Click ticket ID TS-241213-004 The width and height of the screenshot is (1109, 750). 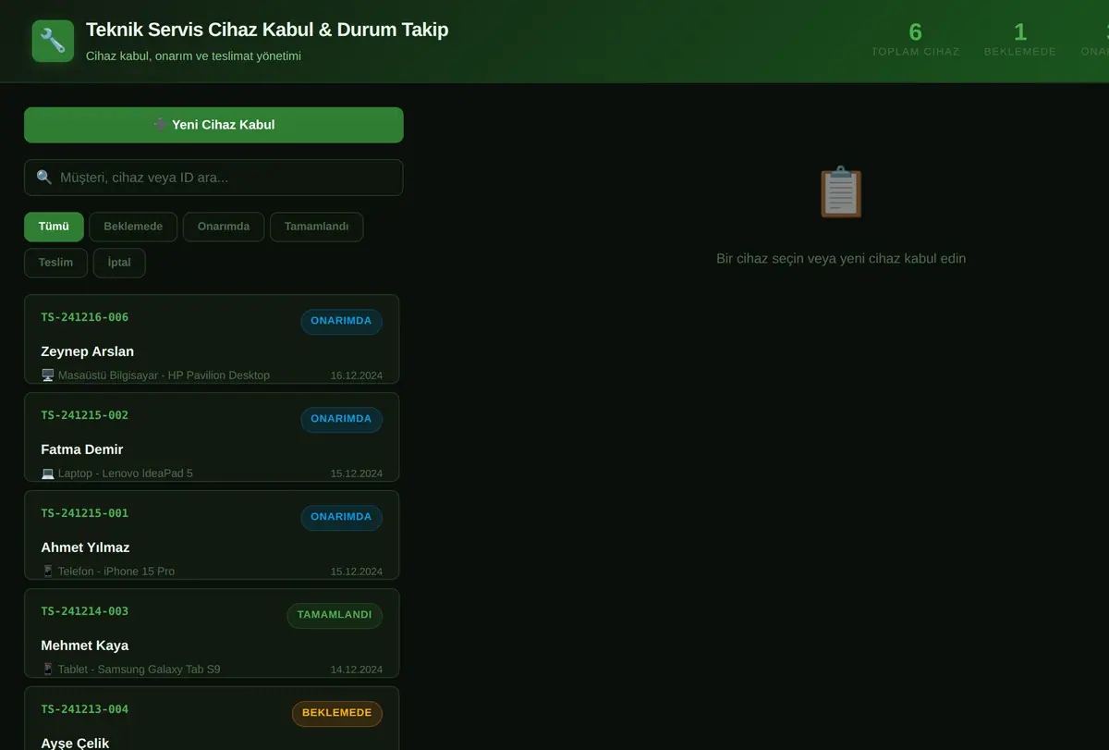coord(85,709)
